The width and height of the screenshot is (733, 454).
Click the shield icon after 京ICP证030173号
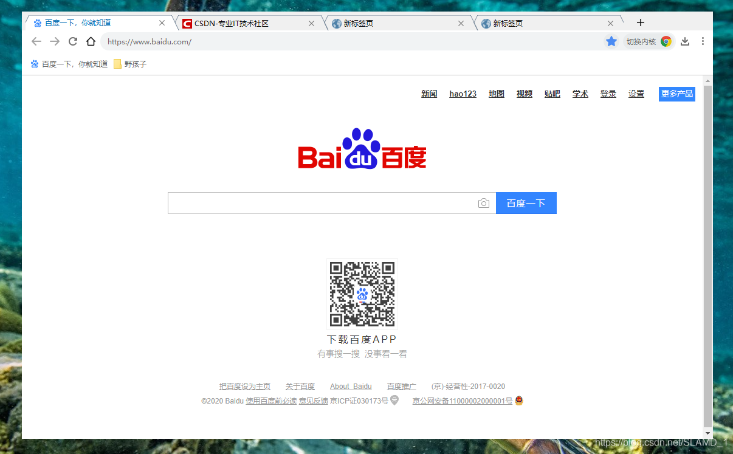[x=394, y=400]
